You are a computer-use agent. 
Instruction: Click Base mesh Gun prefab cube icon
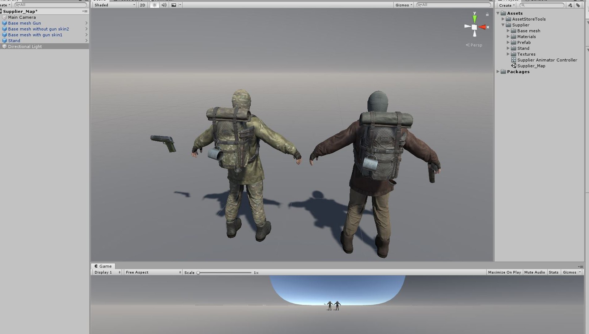click(x=4, y=23)
